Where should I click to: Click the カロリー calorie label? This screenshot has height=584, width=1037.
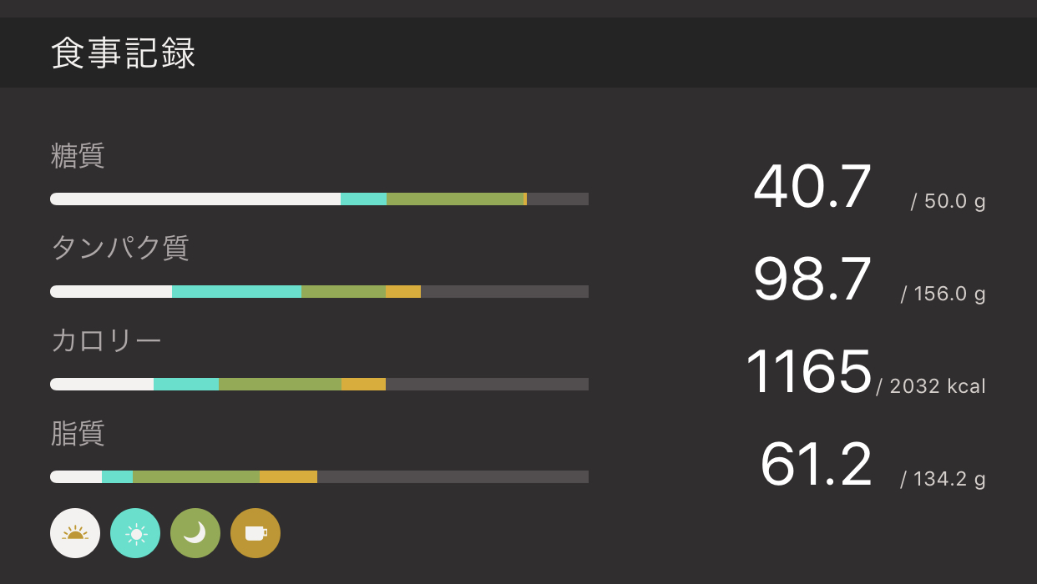(106, 341)
